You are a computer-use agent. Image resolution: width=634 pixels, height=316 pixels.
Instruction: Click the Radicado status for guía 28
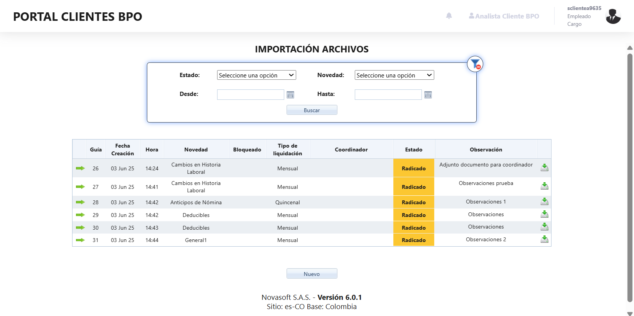414,202
